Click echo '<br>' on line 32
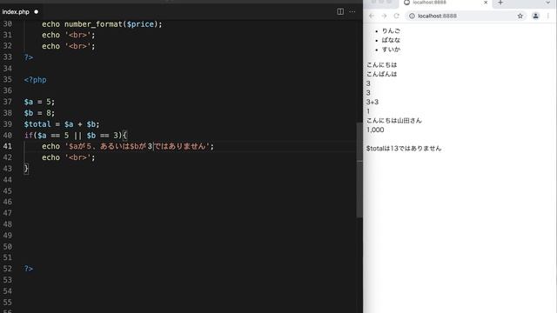Image resolution: width=557 pixels, height=313 pixels. point(69,46)
